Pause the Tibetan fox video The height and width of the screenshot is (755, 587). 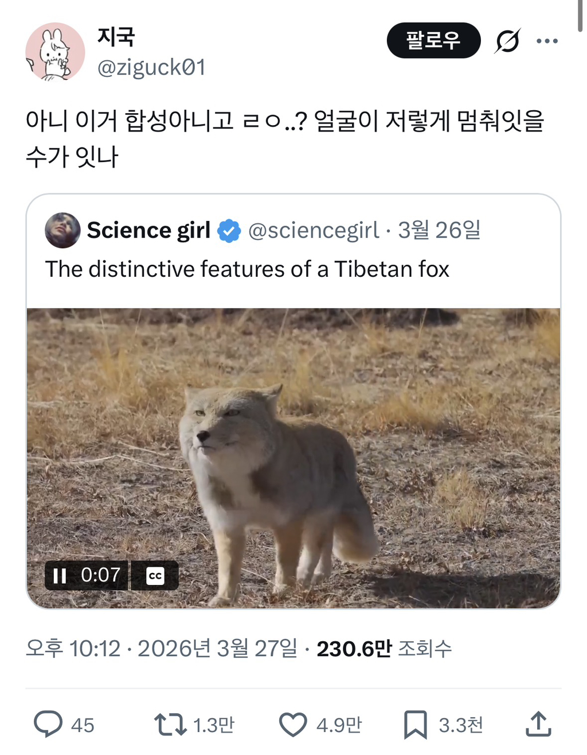coord(59,575)
